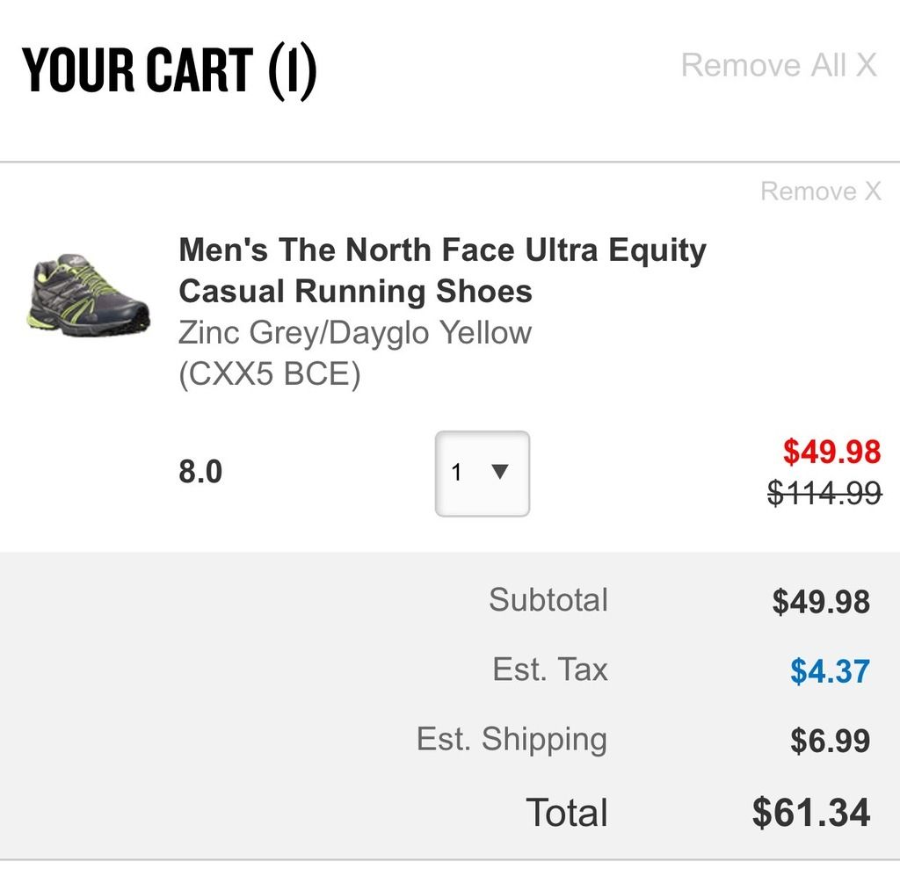Screen dimensions: 900x876
Task: Open the quantity dropdown showing 1
Action: (483, 474)
